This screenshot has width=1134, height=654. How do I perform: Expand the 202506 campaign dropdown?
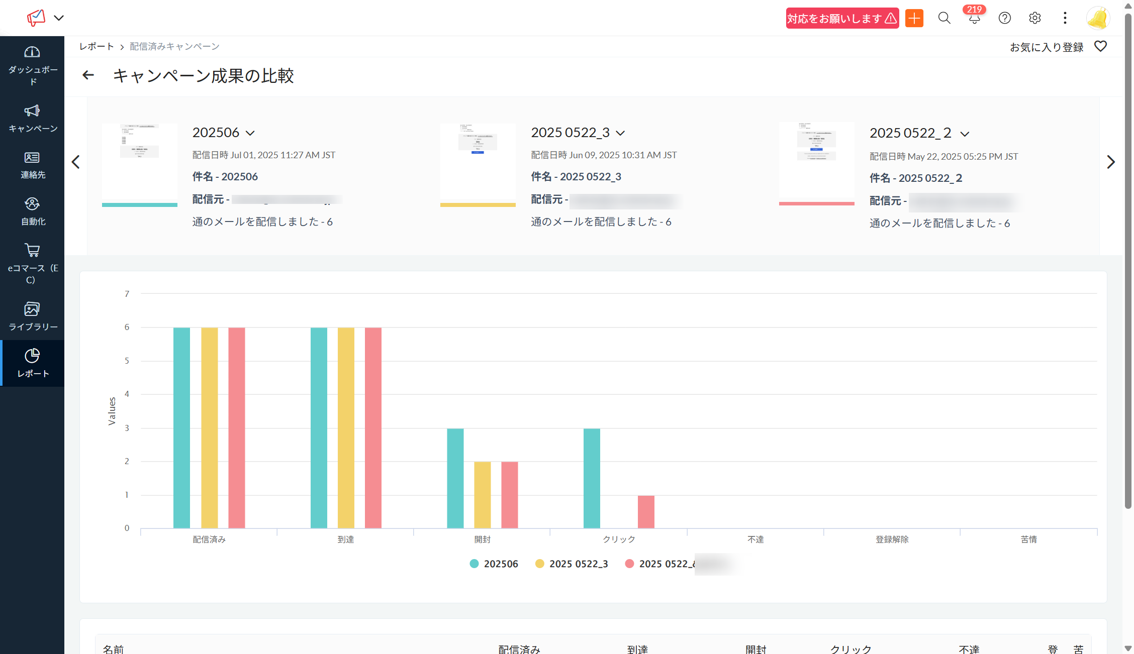(250, 133)
